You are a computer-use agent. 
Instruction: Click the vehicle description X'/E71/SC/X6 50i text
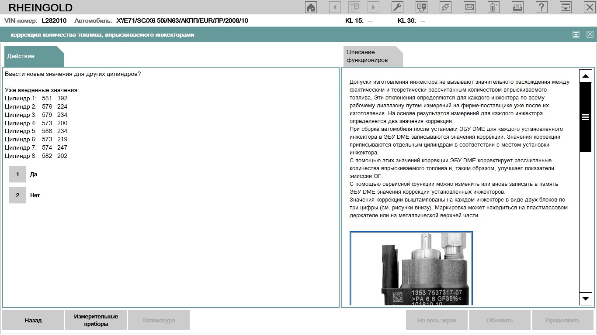point(182,21)
